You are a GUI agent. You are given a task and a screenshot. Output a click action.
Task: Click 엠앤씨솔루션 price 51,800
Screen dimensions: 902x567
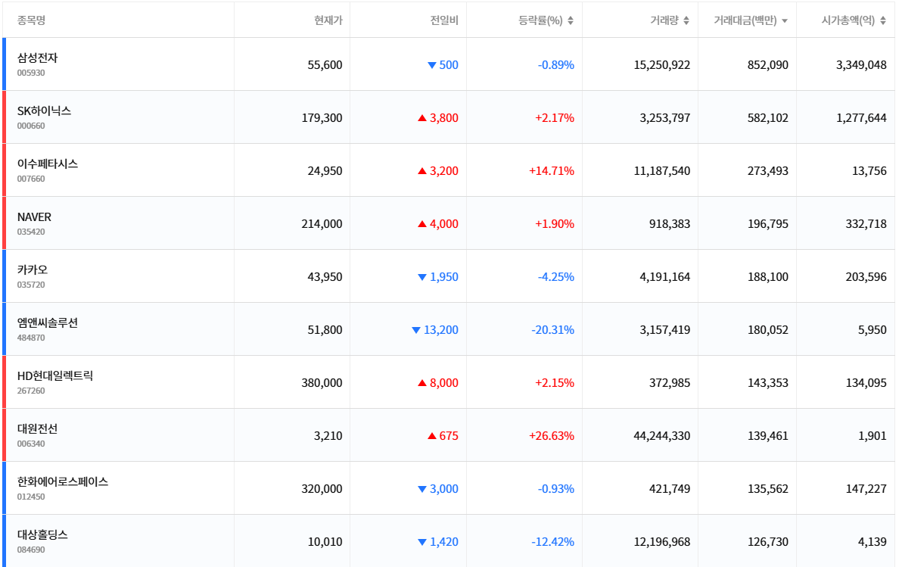(325, 330)
